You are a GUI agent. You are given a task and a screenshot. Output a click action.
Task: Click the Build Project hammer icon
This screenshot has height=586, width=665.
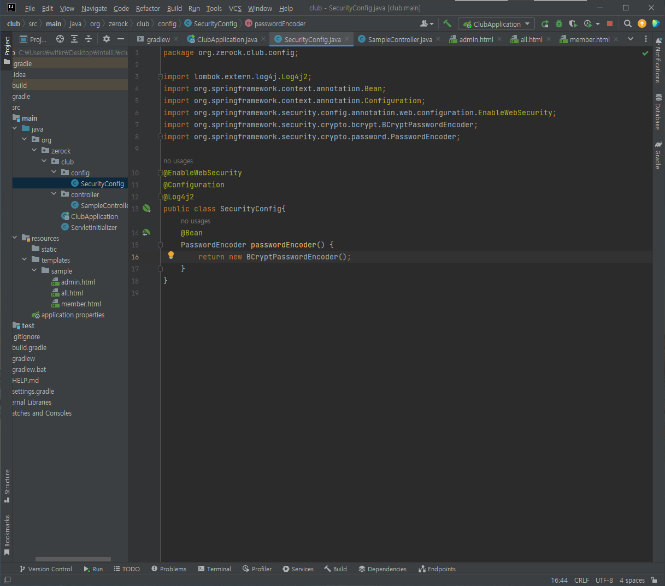tap(447, 23)
